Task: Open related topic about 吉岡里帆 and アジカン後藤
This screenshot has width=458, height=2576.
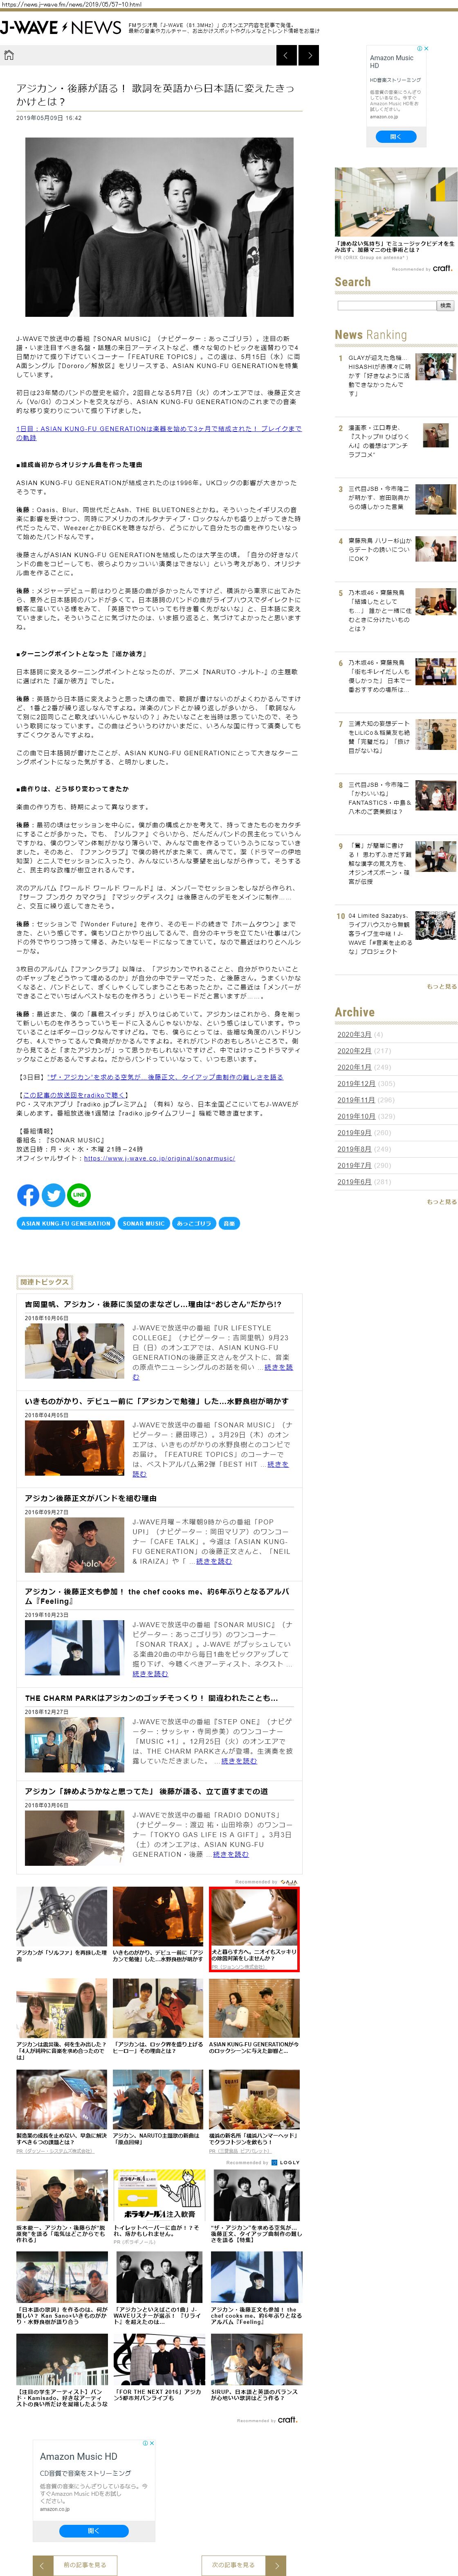Action: point(153,1304)
